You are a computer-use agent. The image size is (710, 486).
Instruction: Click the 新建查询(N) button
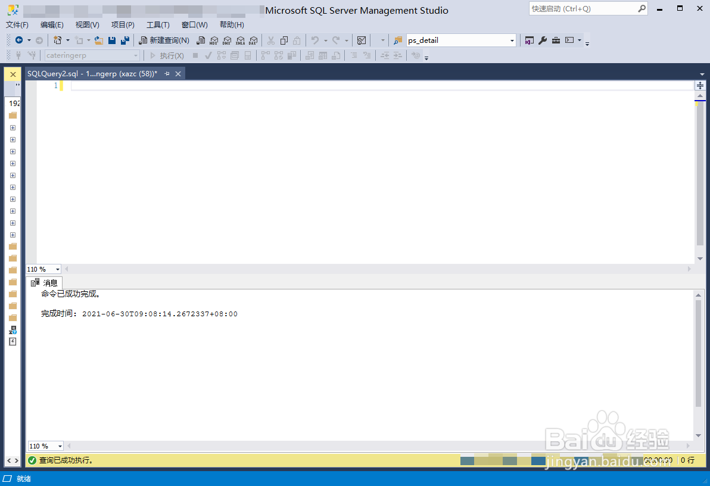pos(164,40)
